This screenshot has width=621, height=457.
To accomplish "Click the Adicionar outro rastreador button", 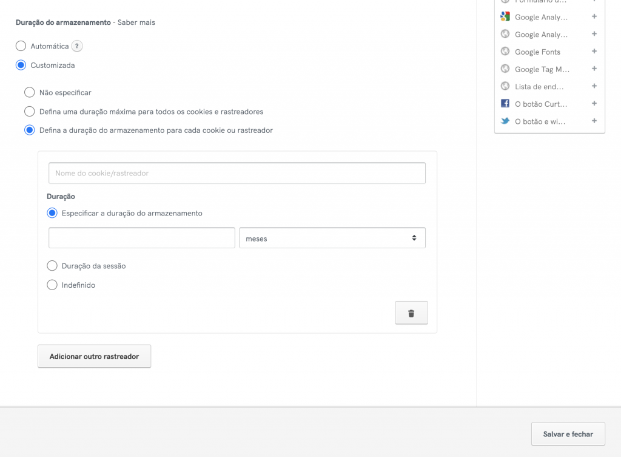I will (x=94, y=356).
